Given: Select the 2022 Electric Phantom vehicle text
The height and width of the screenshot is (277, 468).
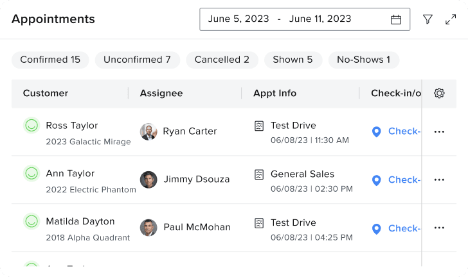Looking at the screenshot, I should pos(91,190).
